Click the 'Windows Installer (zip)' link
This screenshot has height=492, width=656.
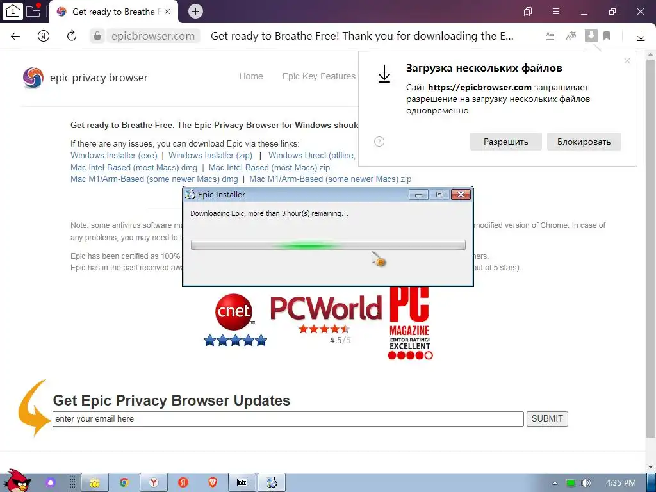210,155
